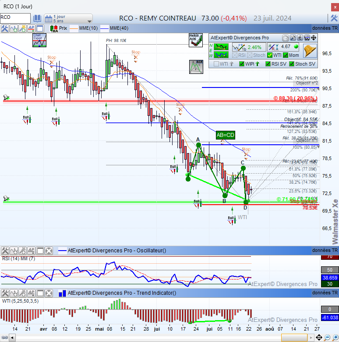Screen dimensions: 339x342
Task: Open tools icon in Oscillateur panel toolbar
Action: pos(5,251)
